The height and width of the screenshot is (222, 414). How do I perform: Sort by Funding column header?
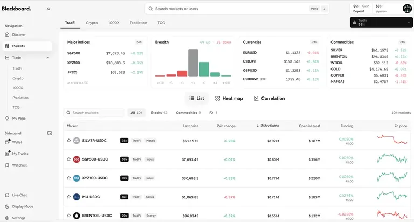click(x=347, y=126)
